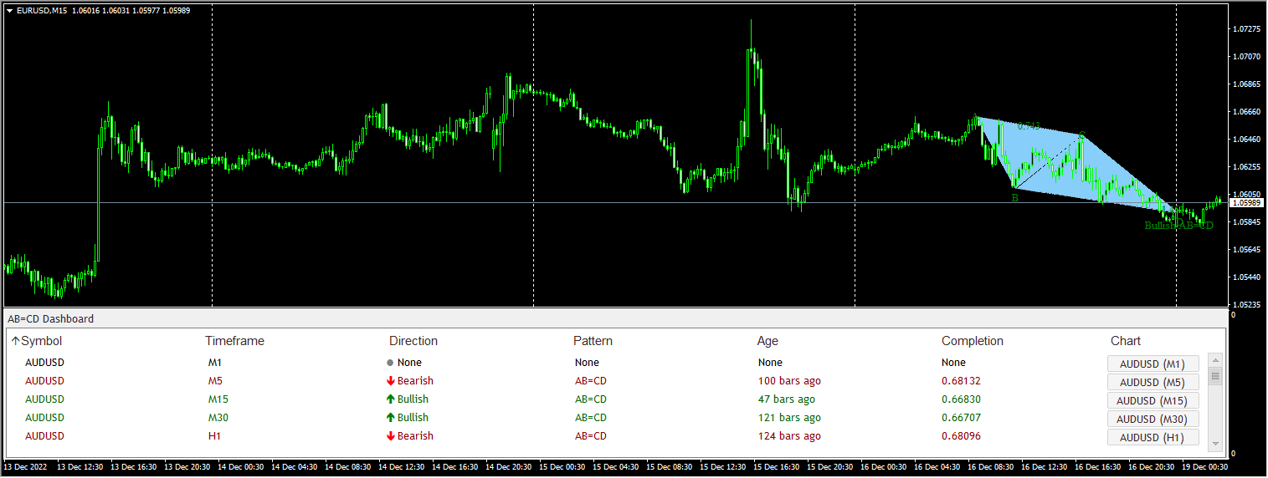Grab the dashboard scrollbar thumb
This screenshot has width=1268, height=478.
[1215, 375]
